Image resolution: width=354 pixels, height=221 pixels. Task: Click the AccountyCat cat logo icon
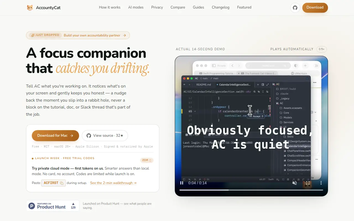coord(30,7)
